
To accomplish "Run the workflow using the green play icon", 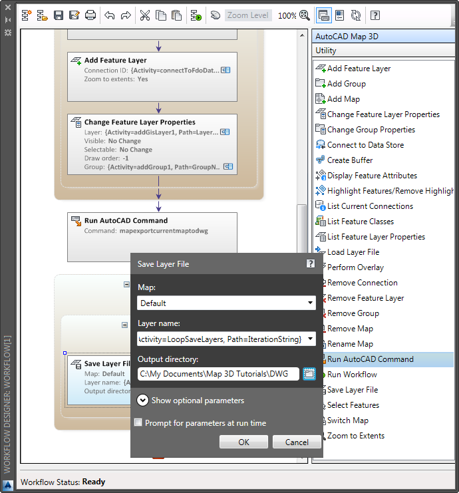I will (196, 15).
